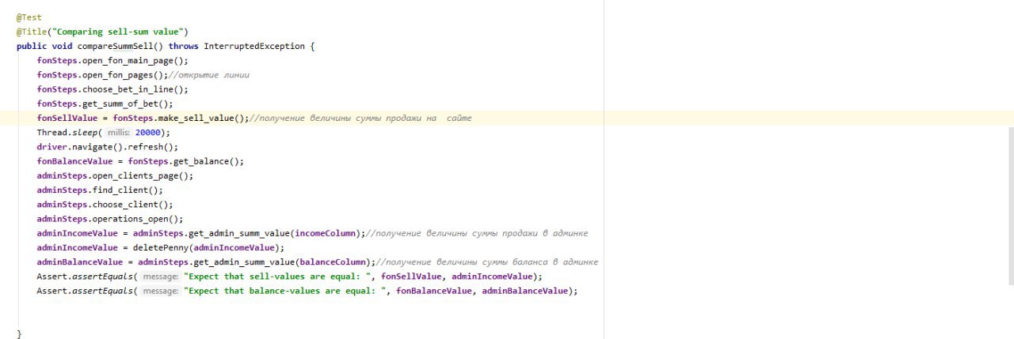Image resolution: width=1014 pixels, height=339 pixels.
Task: Place cursor on open_fon_main_page() call
Action: tap(135, 60)
